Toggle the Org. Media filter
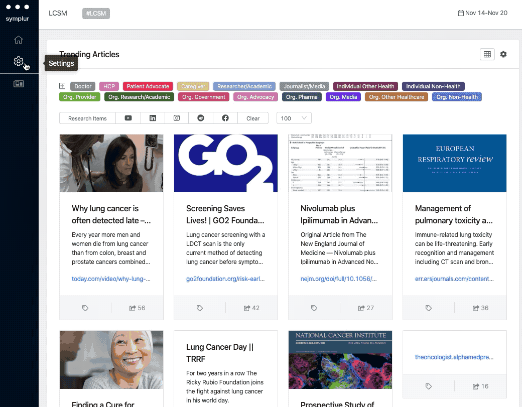Image resolution: width=522 pixels, height=407 pixels. (x=343, y=97)
